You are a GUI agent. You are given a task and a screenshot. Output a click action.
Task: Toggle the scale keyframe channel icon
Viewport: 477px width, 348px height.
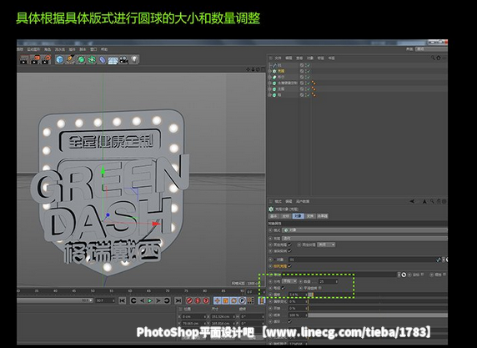point(225,300)
